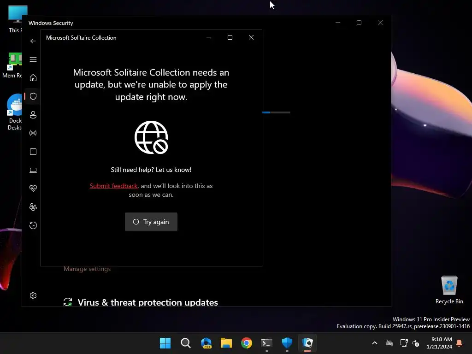Click the updates refresh icon beside heading
472x354 pixels.
coord(68,302)
